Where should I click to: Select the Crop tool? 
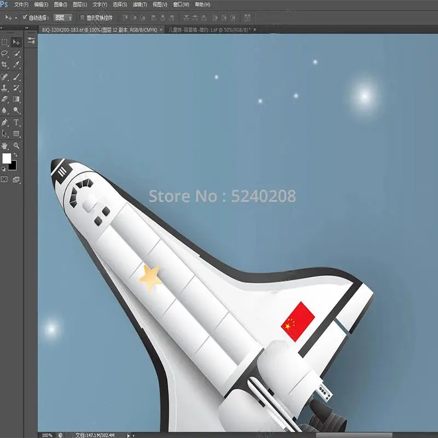4,65
